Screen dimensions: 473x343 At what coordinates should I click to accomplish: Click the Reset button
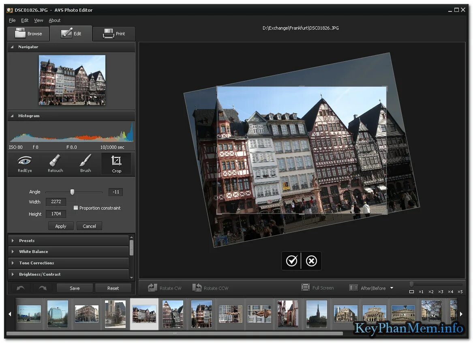[x=113, y=288]
